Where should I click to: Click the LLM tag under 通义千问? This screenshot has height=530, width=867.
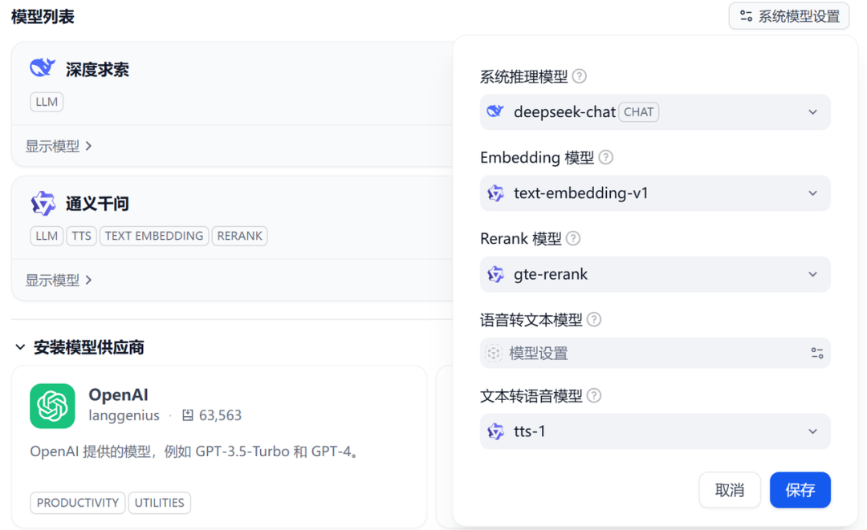(47, 236)
